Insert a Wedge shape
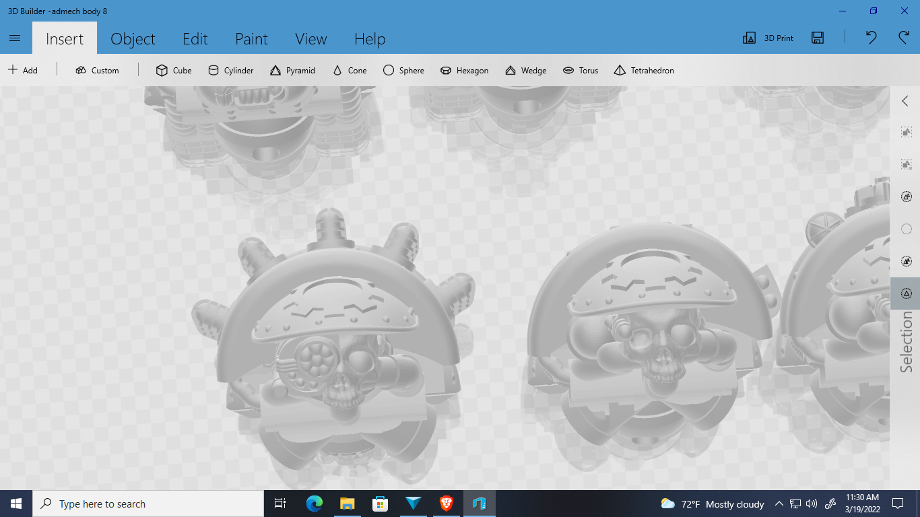 525,70
